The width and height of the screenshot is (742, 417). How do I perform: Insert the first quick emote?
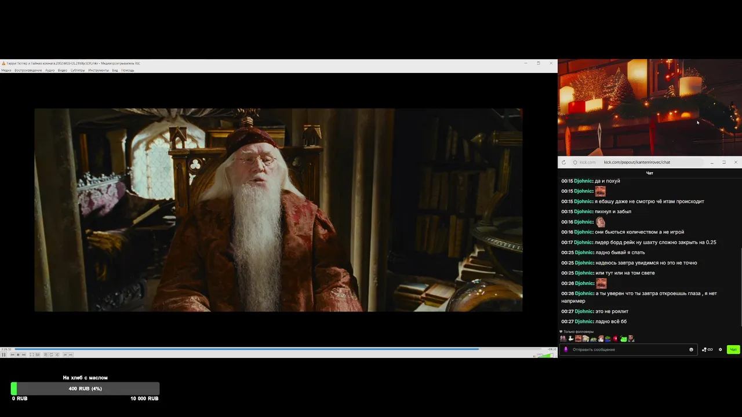point(563,339)
